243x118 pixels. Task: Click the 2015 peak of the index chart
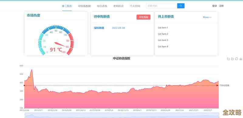(32, 70)
